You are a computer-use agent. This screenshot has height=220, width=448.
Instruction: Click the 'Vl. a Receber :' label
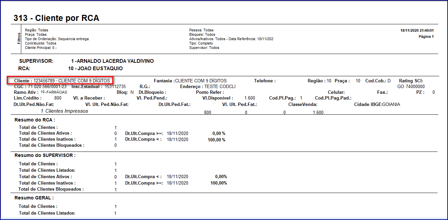coord(89,98)
